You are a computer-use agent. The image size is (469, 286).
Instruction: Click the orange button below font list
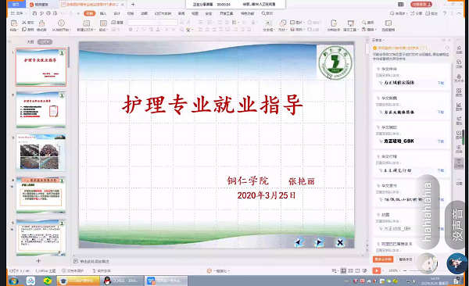[383, 259]
